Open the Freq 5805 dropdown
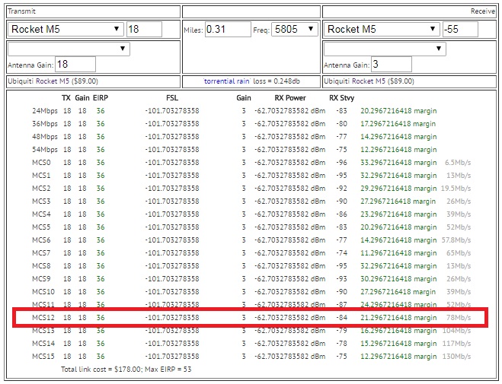502x384 pixels. (x=295, y=30)
